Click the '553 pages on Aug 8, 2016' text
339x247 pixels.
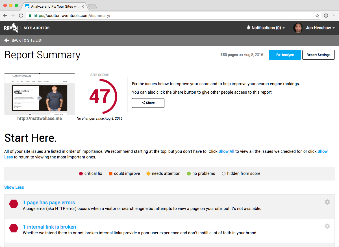pos(242,55)
